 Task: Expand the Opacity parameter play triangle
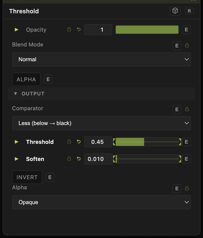point(17,29)
